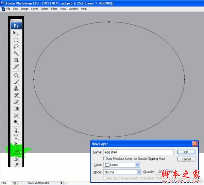Select the Brush tool
The image size is (204, 185).
click(x=16, y=82)
